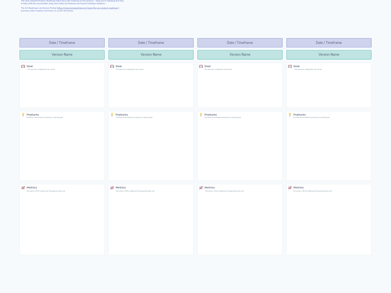
Task: Select the Date / Timeframe box in second column
Action: [151, 43]
